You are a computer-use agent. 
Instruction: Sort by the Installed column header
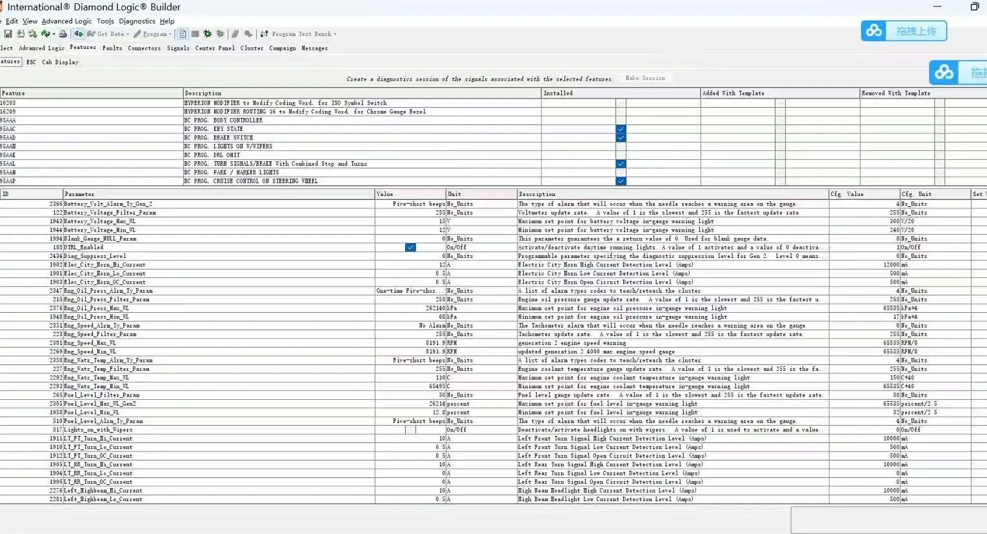621,93
